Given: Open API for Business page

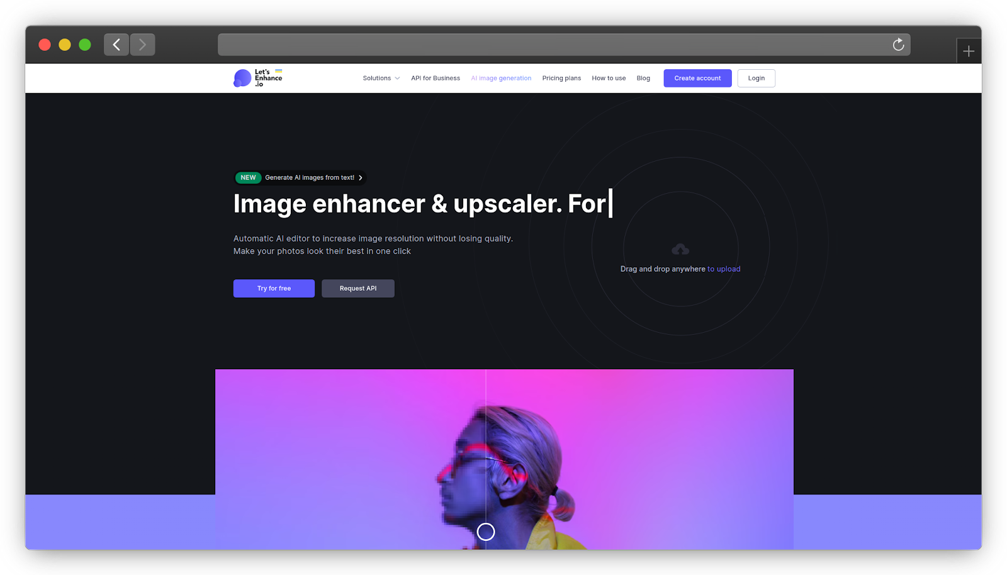Looking at the screenshot, I should [x=436, y=78].
